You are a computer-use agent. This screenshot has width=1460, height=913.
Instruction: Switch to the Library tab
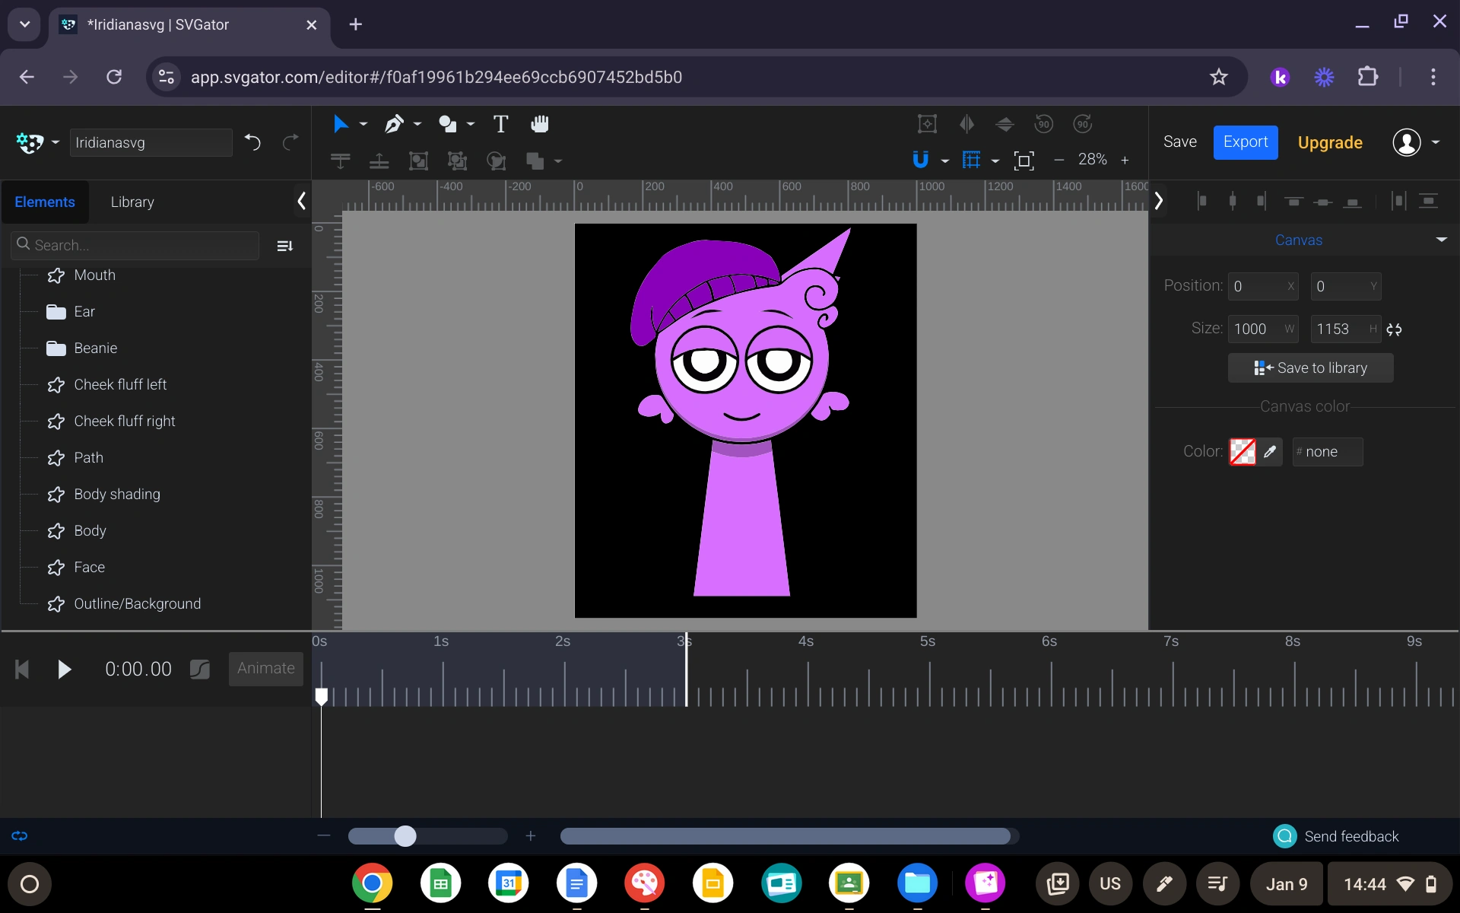click(132, 202)
